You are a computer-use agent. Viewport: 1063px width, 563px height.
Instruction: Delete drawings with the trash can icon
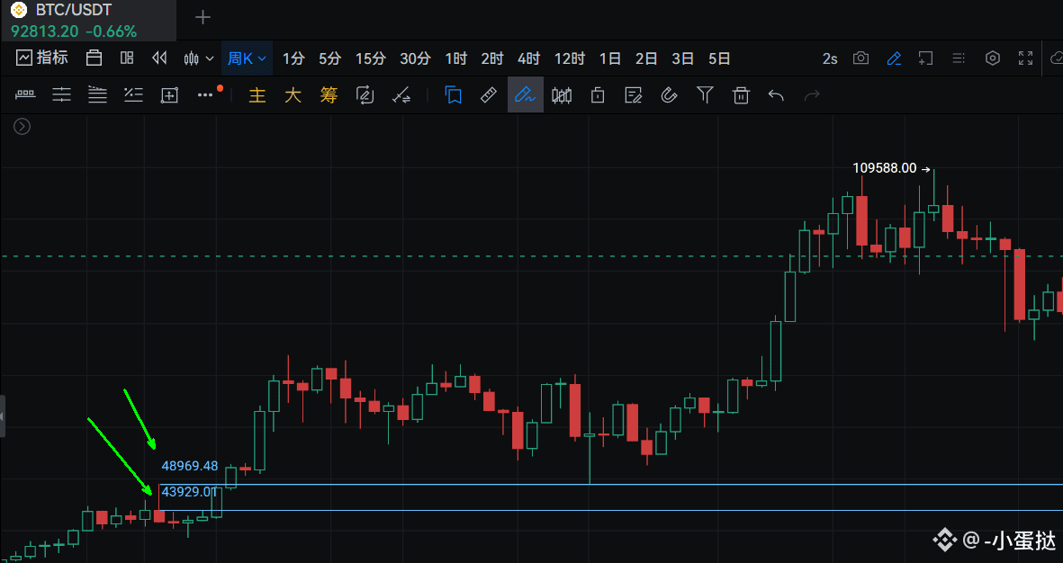(x=741, y=94)
